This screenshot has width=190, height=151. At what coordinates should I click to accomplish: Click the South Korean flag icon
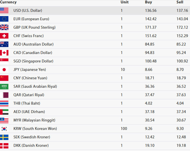[x=4, y=129]
